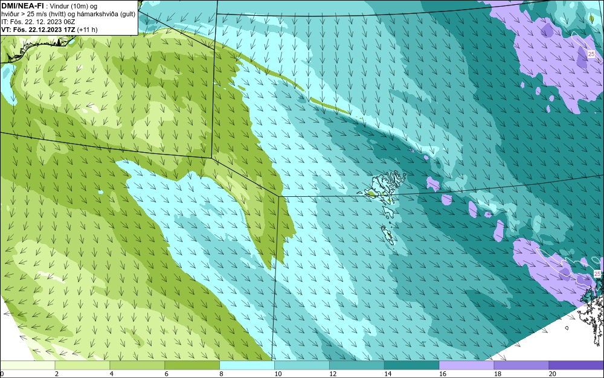
Task: Click the legend scale label "2"
Action: (57, 374)
